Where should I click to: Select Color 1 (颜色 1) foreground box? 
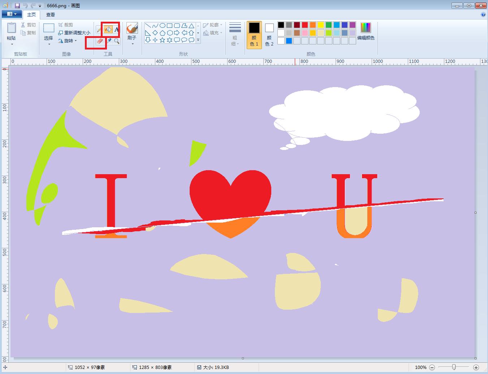click(254, 35)
